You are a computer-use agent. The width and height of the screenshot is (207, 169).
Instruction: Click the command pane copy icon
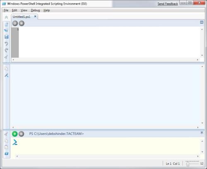(x=6, y=141)
